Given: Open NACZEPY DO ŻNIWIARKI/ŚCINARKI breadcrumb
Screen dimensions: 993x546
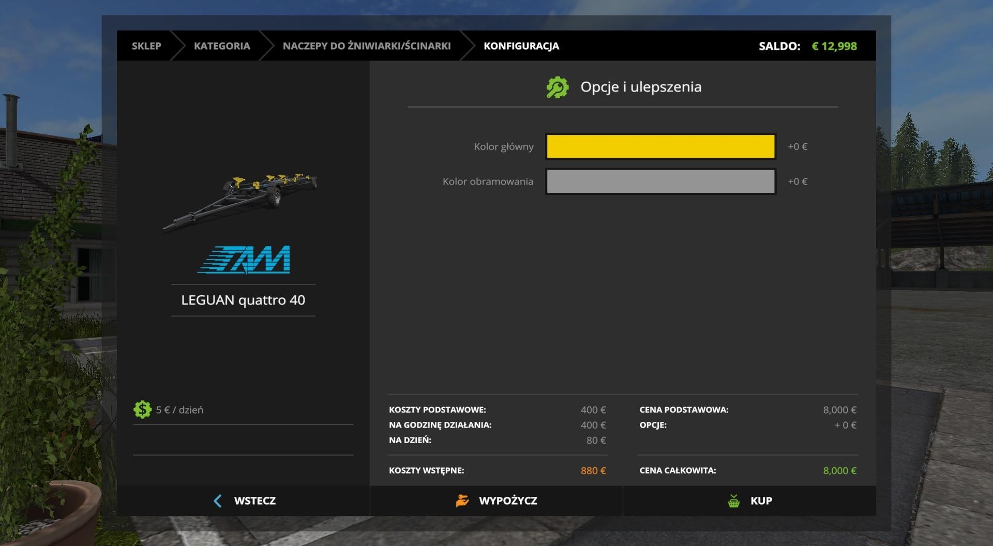Looking at the screenshot, I should click(x=367, y=46).
